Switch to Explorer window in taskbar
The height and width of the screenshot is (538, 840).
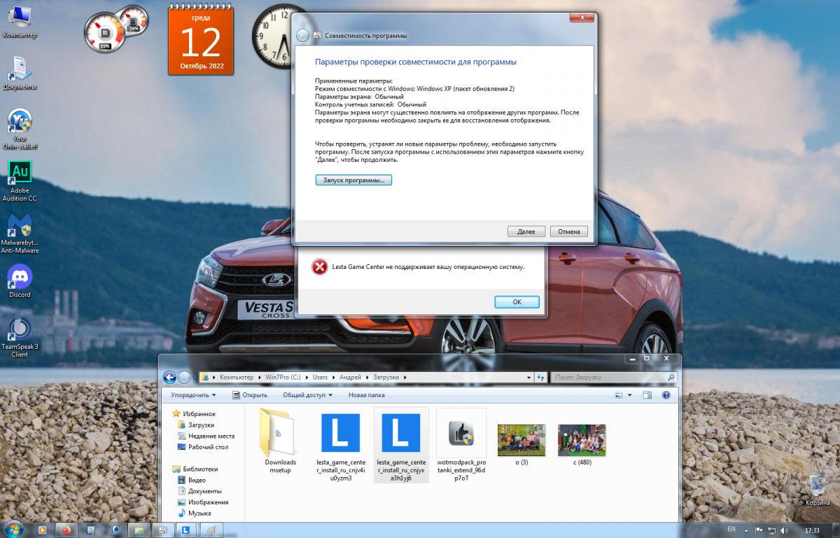[x=139, y=530]
